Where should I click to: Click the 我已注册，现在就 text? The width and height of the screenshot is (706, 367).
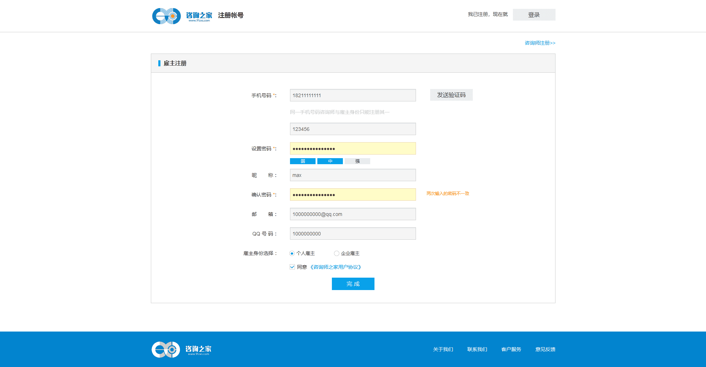(488, 14)
